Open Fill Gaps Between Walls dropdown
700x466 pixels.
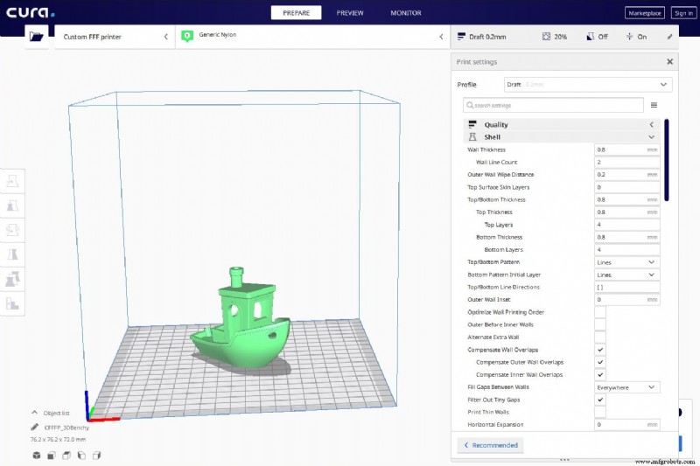(x=626, y=387)
